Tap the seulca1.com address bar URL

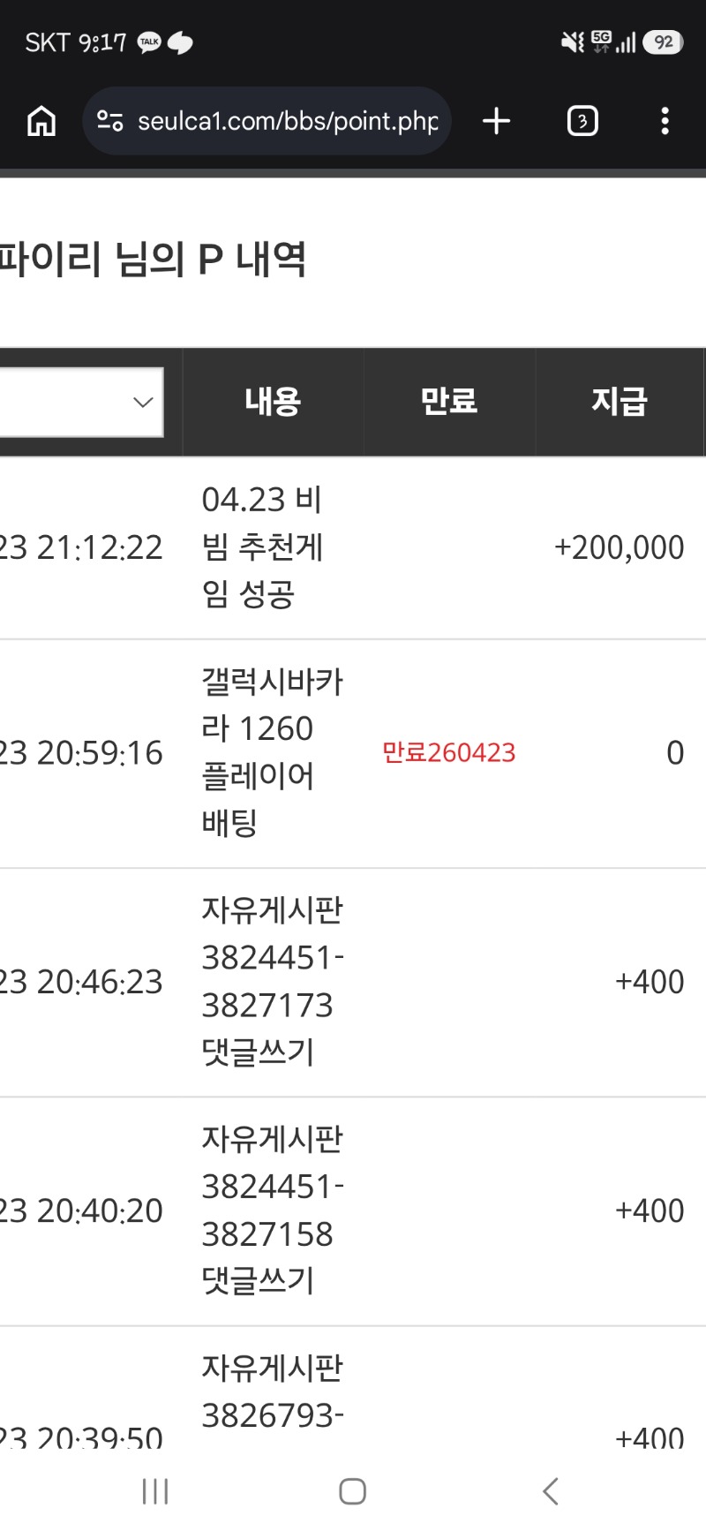pyautogui.click(x=287, y=121)
